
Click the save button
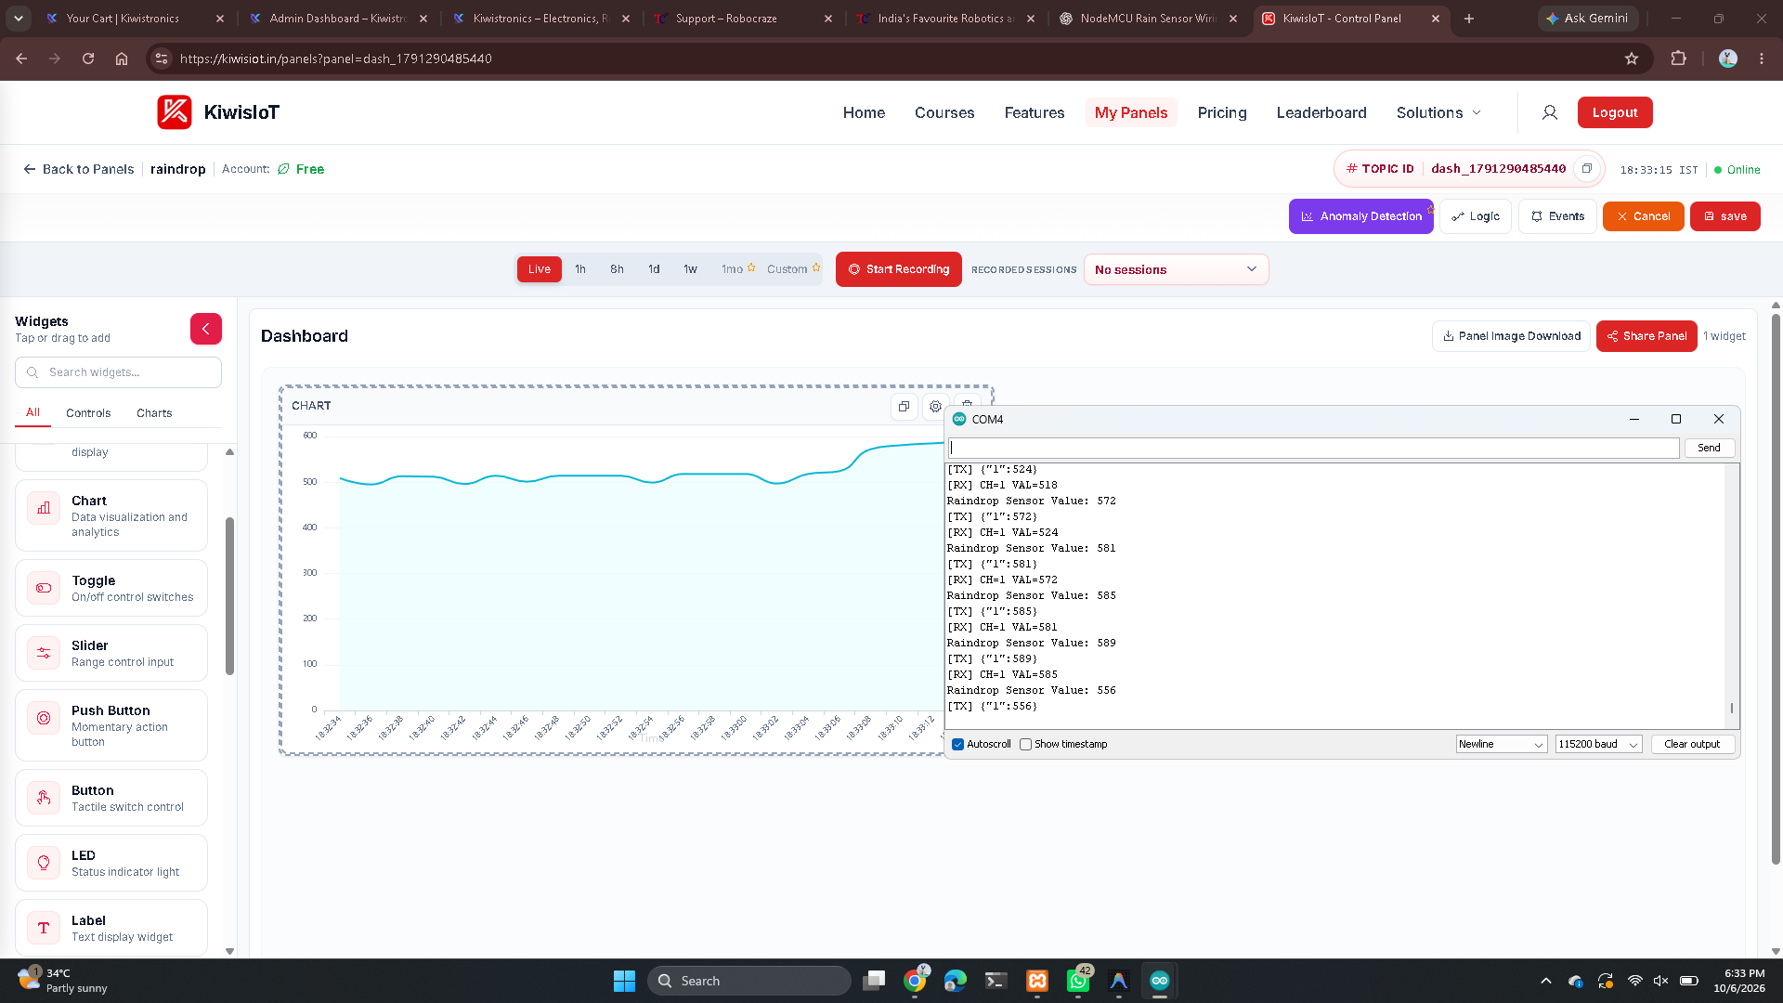coord(1725,216)
